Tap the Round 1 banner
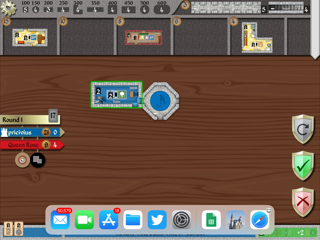320x240 pixels. pyautogui.click(x=30, y=120)
